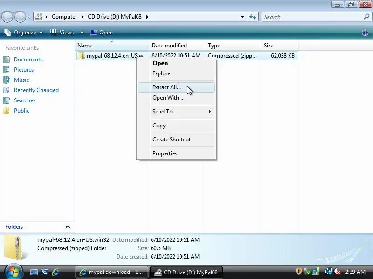
Task: Open the Windows Start orb
Action: (14, 272)
